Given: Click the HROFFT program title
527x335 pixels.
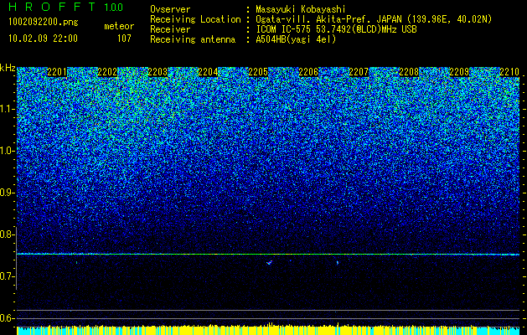Looking at the screenshot, I should pos(53,7).
